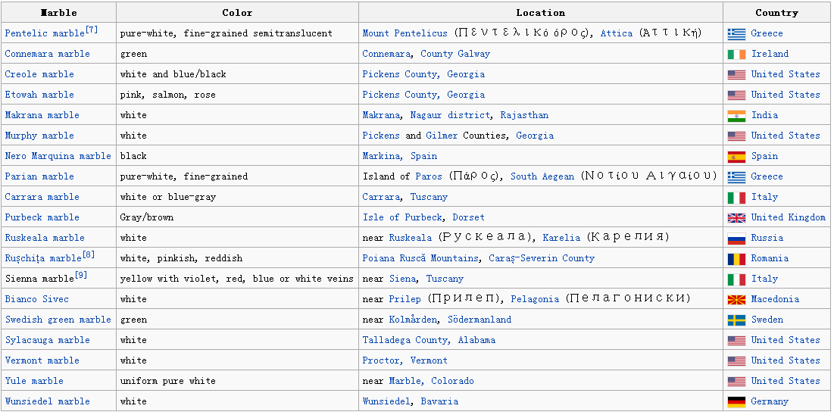The width and height of the screenshot is (834, 415).
Task: Click the Country column header
Action: (776, 13)
